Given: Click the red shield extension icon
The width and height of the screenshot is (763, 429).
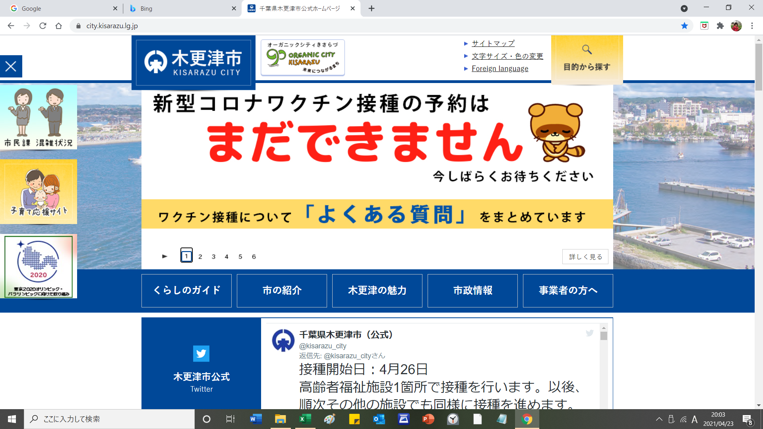Looking at the screenshot, I should point(704,26).
